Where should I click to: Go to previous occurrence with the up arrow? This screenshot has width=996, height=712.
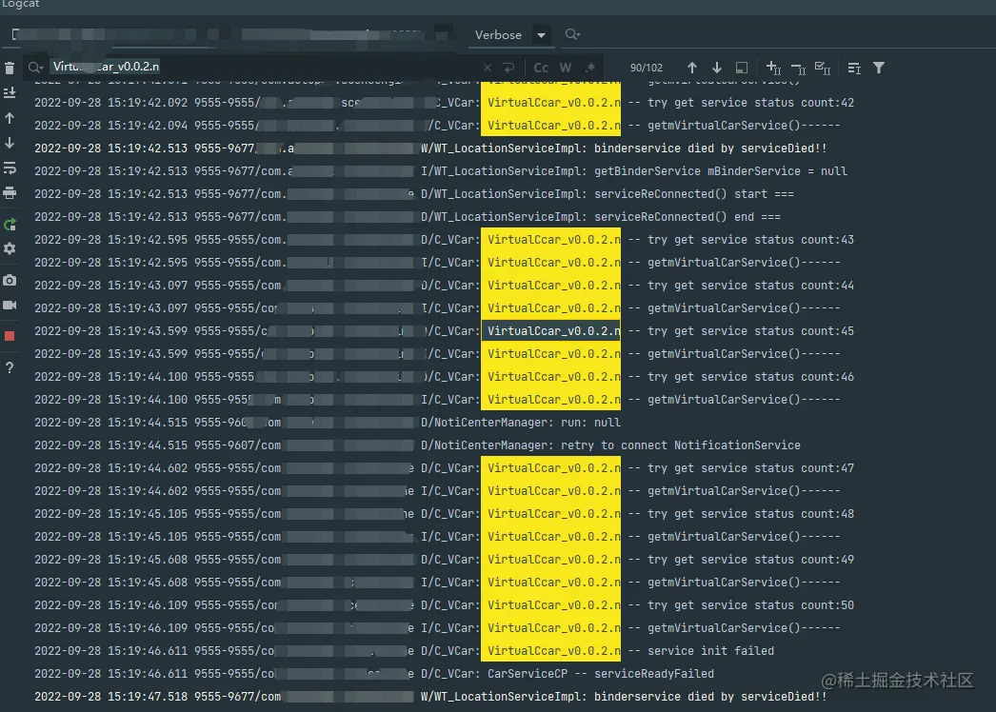tap(692, 68)
